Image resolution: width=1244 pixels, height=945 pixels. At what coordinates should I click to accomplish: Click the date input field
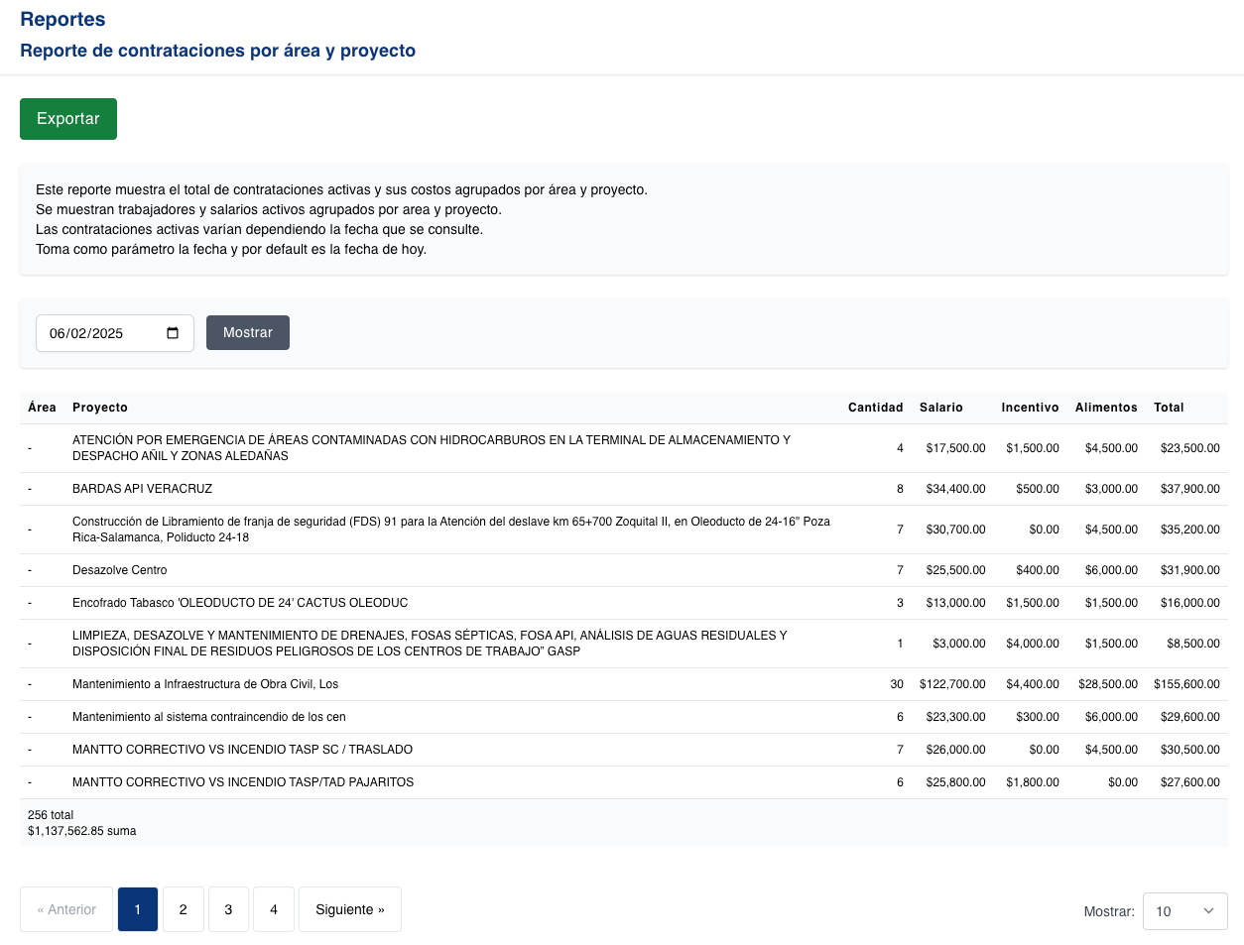tap(99, 333)
